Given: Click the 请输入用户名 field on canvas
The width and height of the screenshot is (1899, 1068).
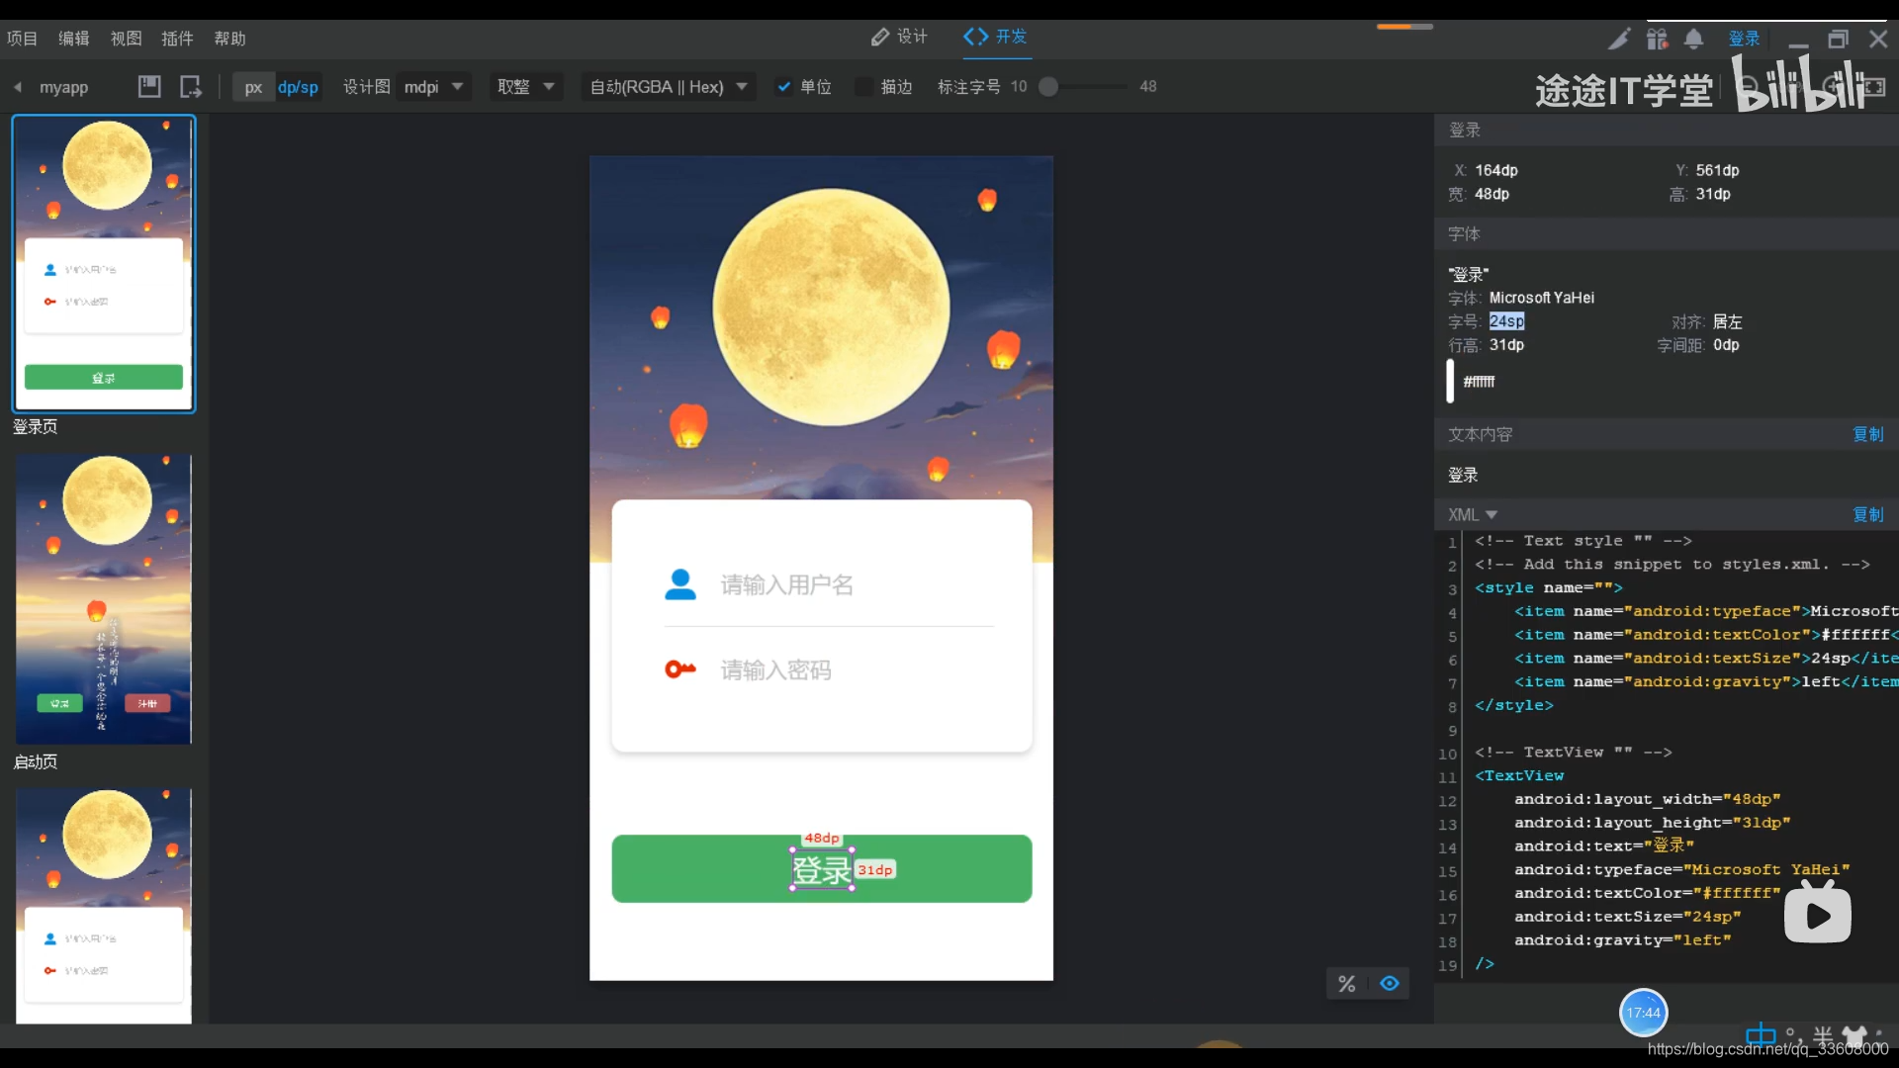Looking at the screenshot, I should click(787, 585).
